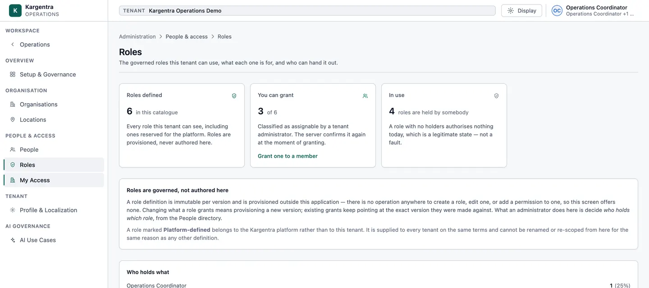Click the AI GOVERNANCE section label
Screen dimensions: 649x288
28,226
